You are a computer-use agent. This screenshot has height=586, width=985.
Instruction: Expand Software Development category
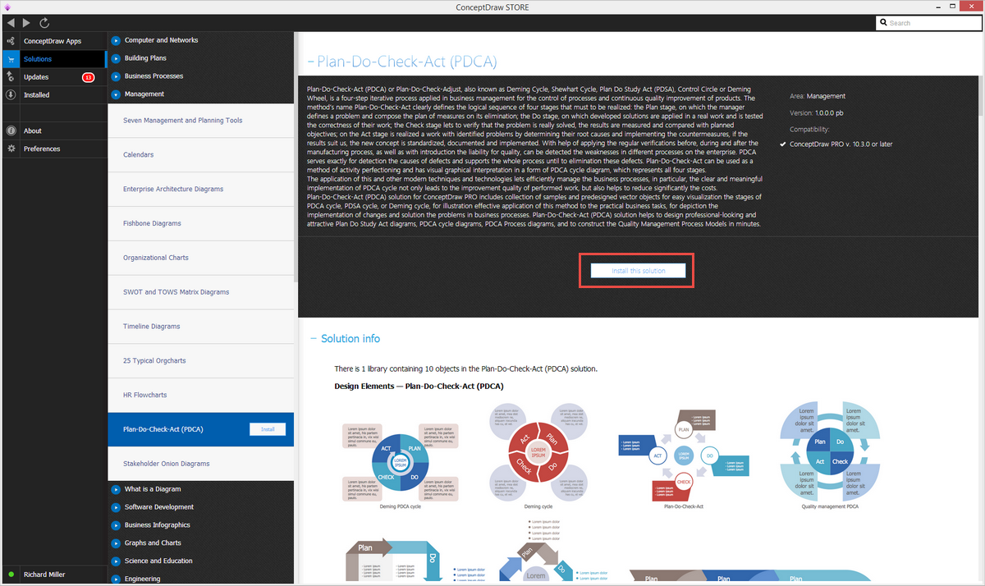[116, 507]
